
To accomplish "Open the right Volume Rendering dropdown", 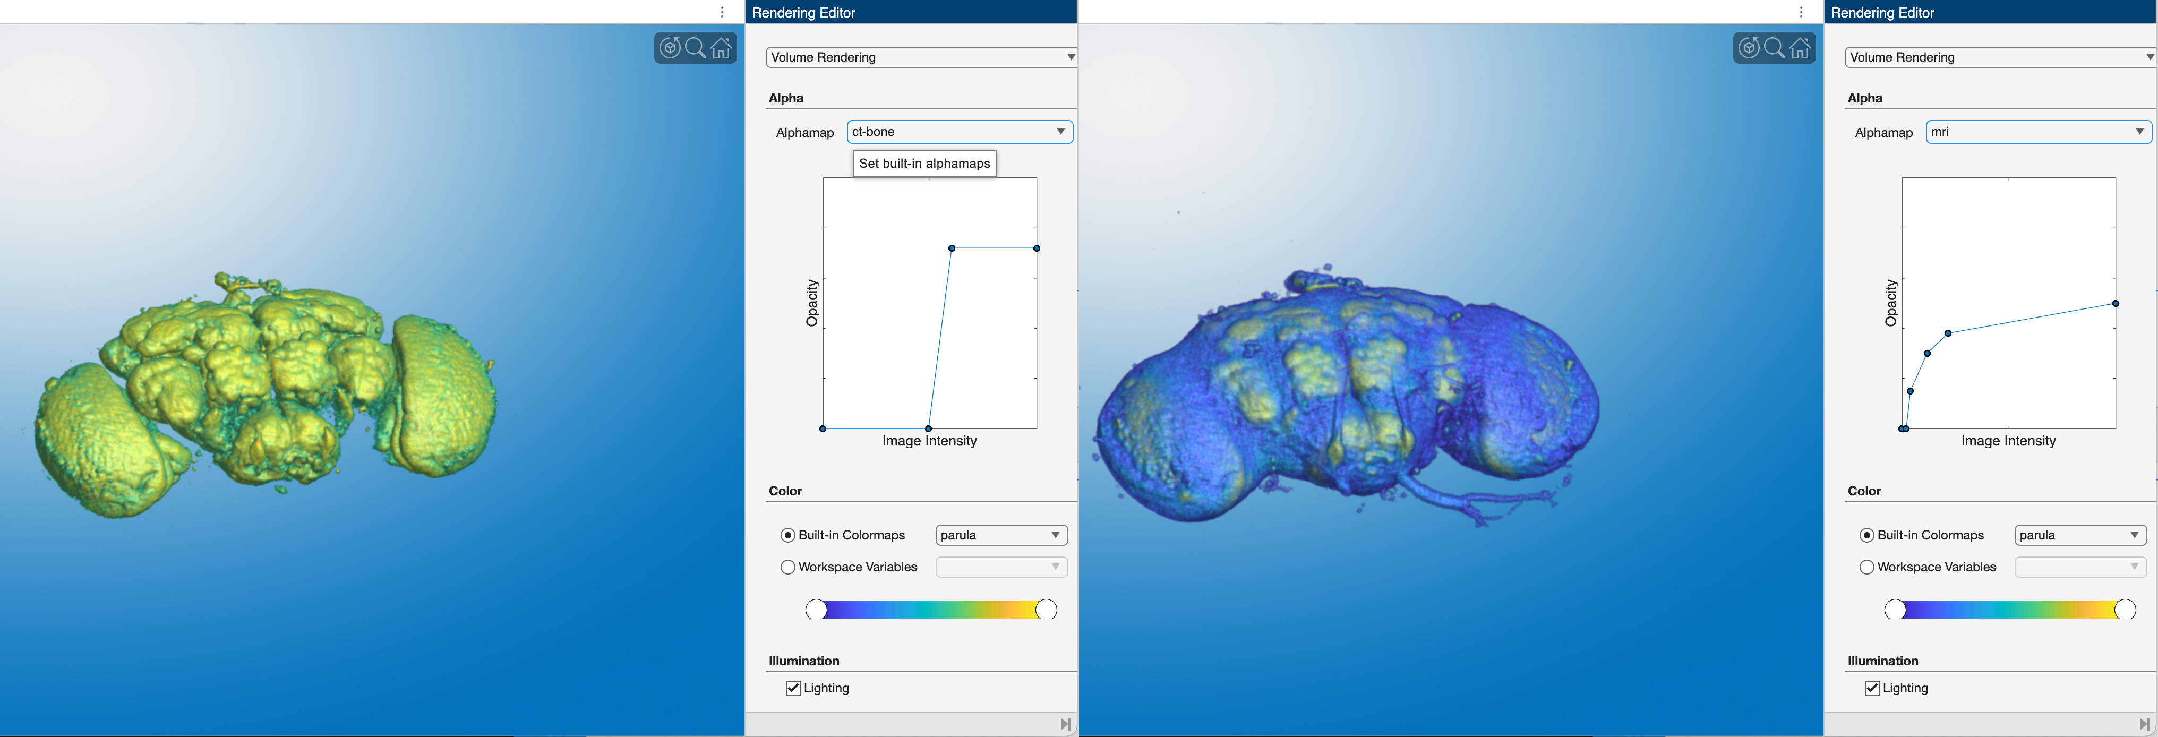I will [x=2000, y=57].
